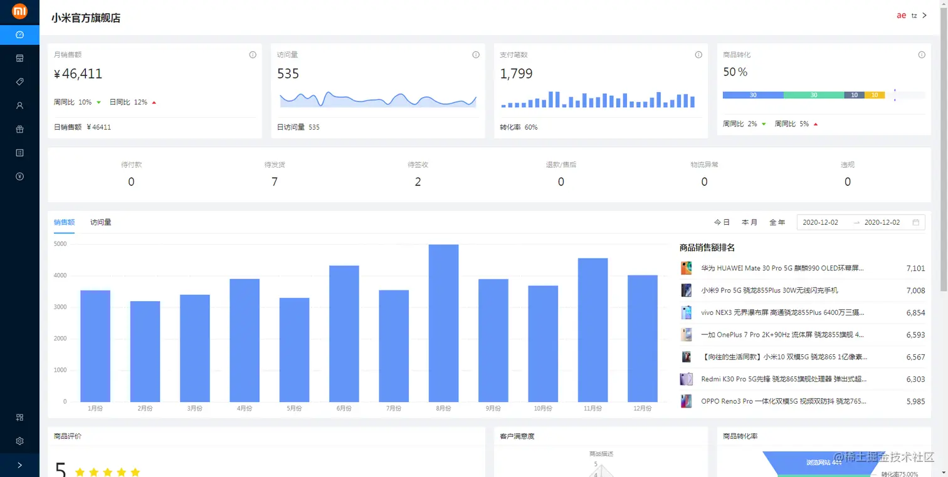This screenshot has height=477, width=948.
Task: Open the gift icon in sidebar
Action: click(19, 130)
